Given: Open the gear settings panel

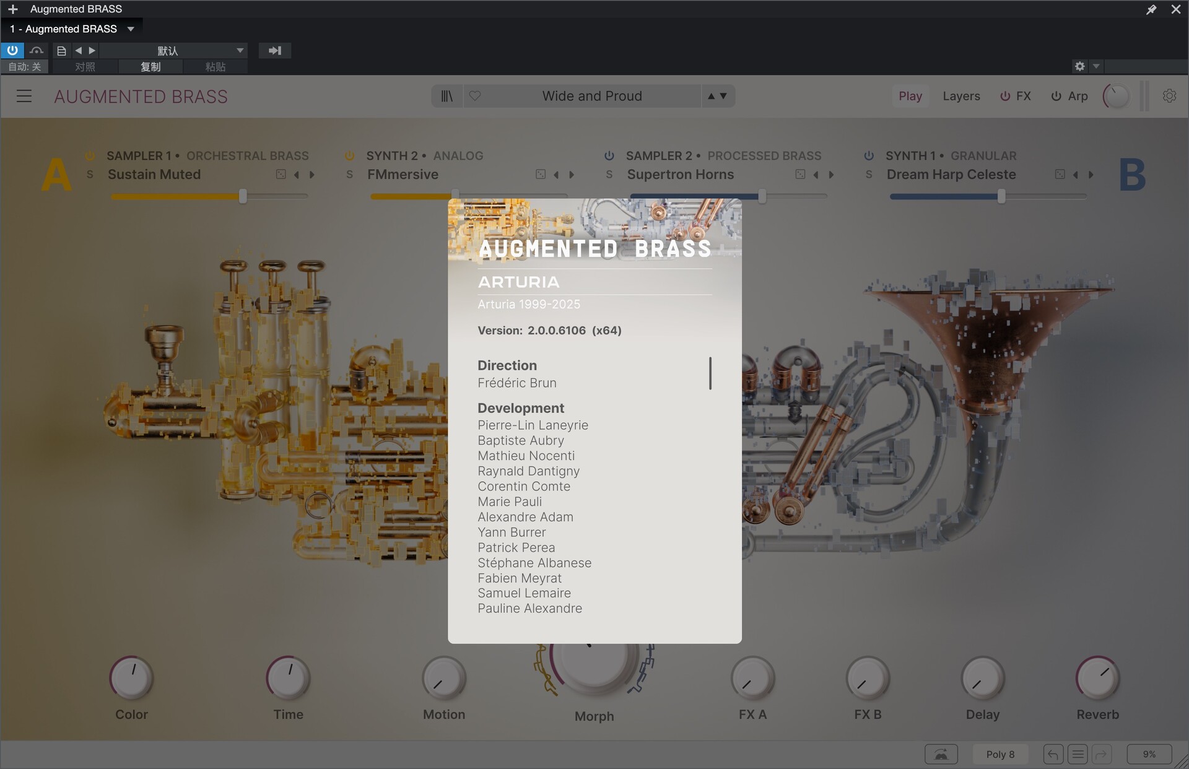Looking at the screenshot, I should [1169, 96].
